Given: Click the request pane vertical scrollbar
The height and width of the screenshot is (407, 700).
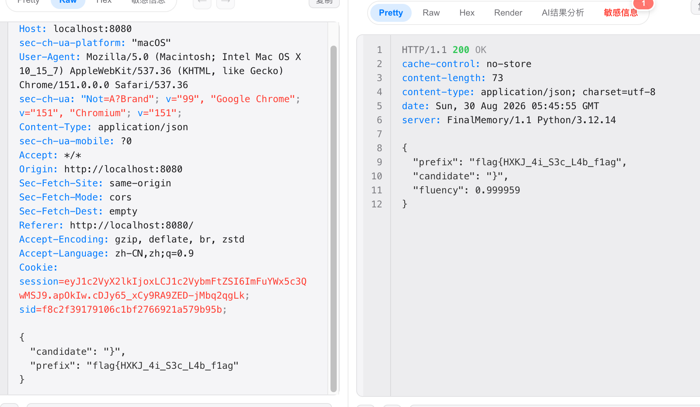Looking at the screenshot, I should coord(333,218).
